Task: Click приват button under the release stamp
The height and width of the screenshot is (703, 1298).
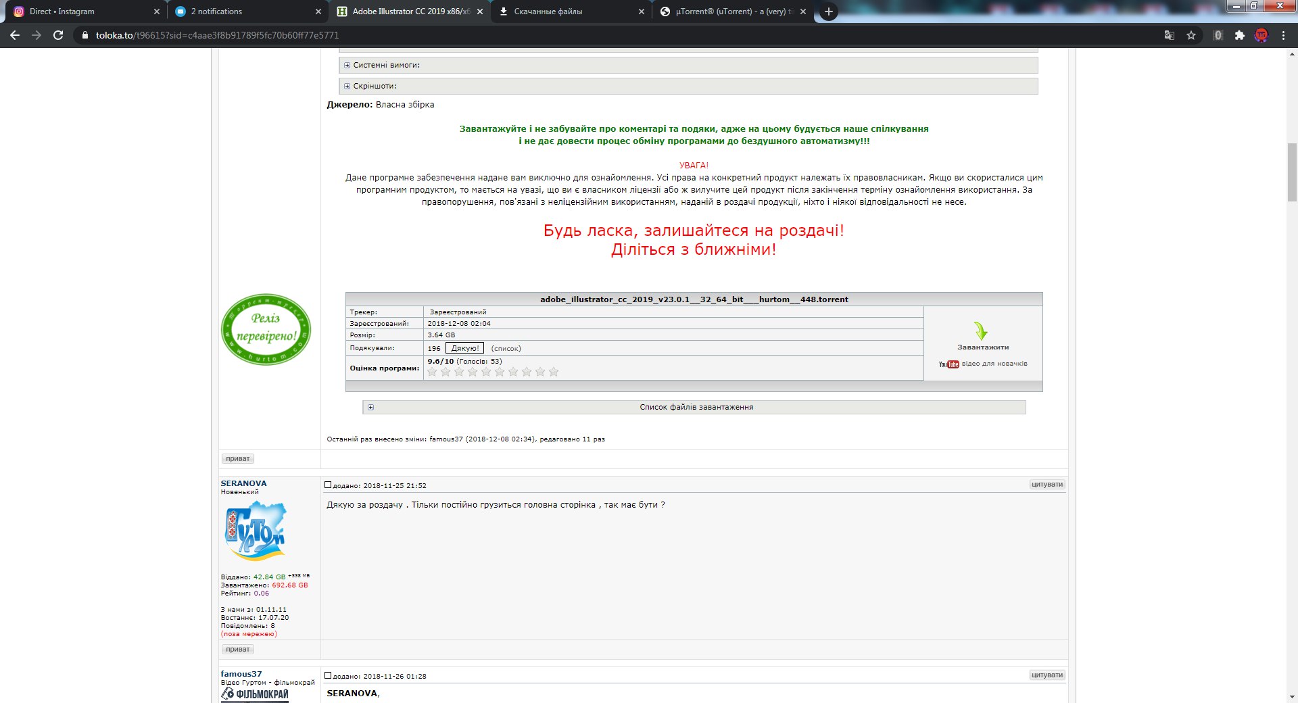Action: pyautogui.click(x=238, y=458)
